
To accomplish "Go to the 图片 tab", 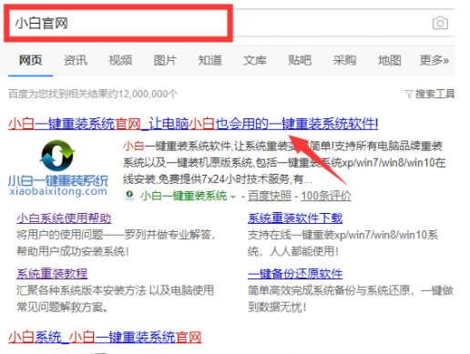I will (165, 60).
